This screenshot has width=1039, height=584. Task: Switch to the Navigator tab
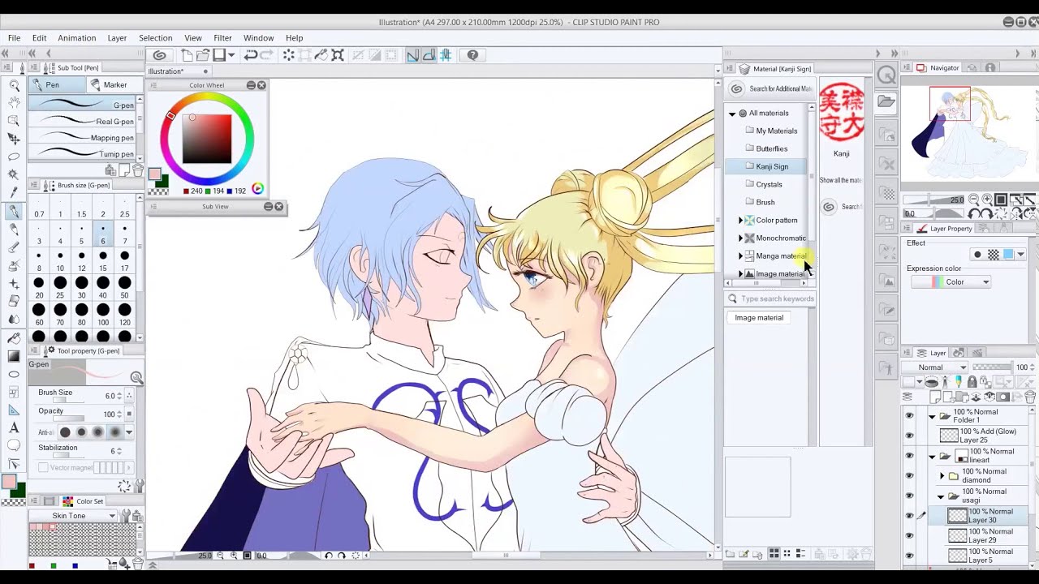click(938, 68)
